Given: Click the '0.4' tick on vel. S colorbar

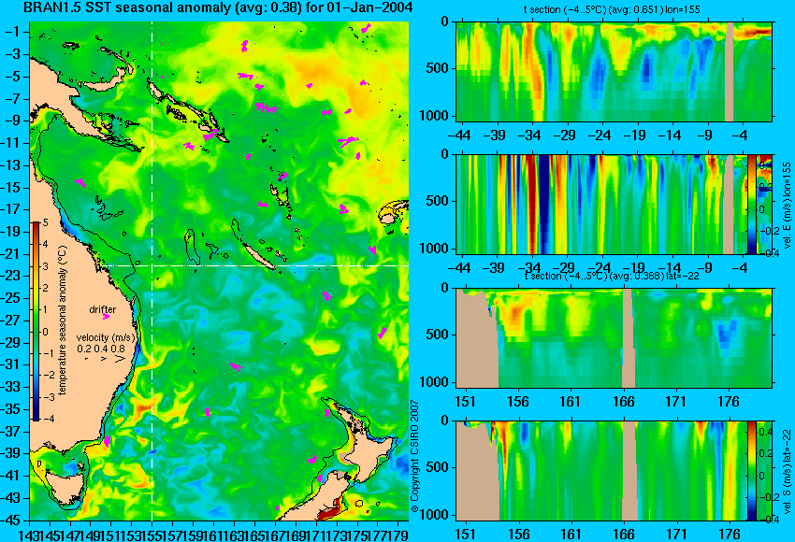Looking at the screenshot, I should (766, 432).
